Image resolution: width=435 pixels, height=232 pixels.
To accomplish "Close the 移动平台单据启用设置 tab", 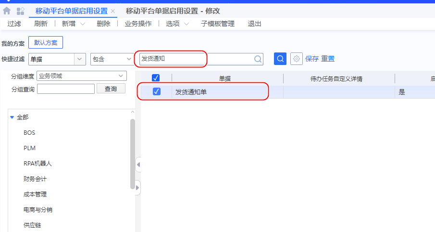I will pyautogui.click(x=113, y=11).
